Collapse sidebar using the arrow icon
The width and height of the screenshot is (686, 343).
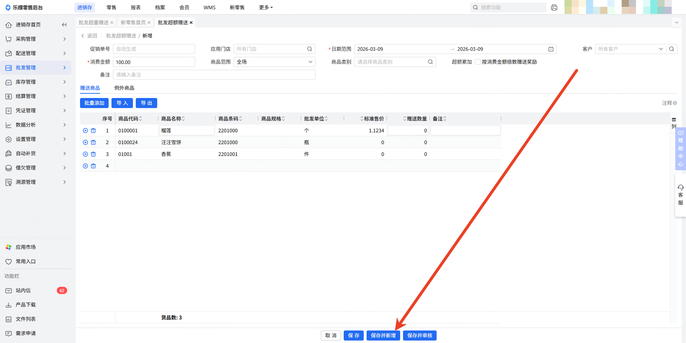click(x=64, y=25)
